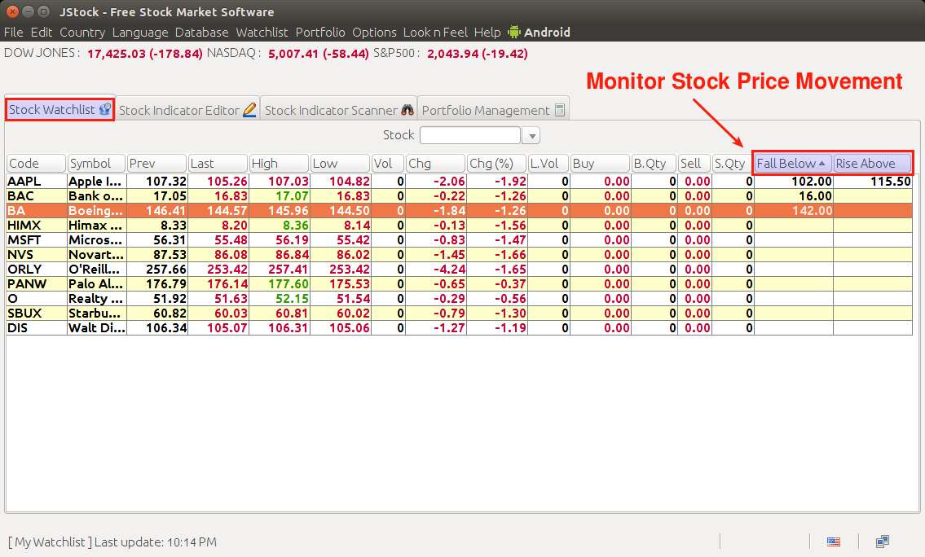
Task: Click network connection icon in status bar
Action: pyautogui.click(x=883, y=541)
